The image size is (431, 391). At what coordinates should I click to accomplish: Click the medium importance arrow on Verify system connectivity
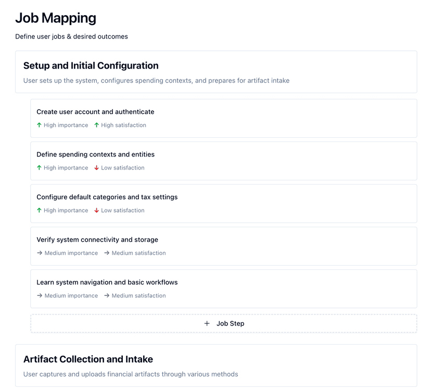(x=40, y=253)
